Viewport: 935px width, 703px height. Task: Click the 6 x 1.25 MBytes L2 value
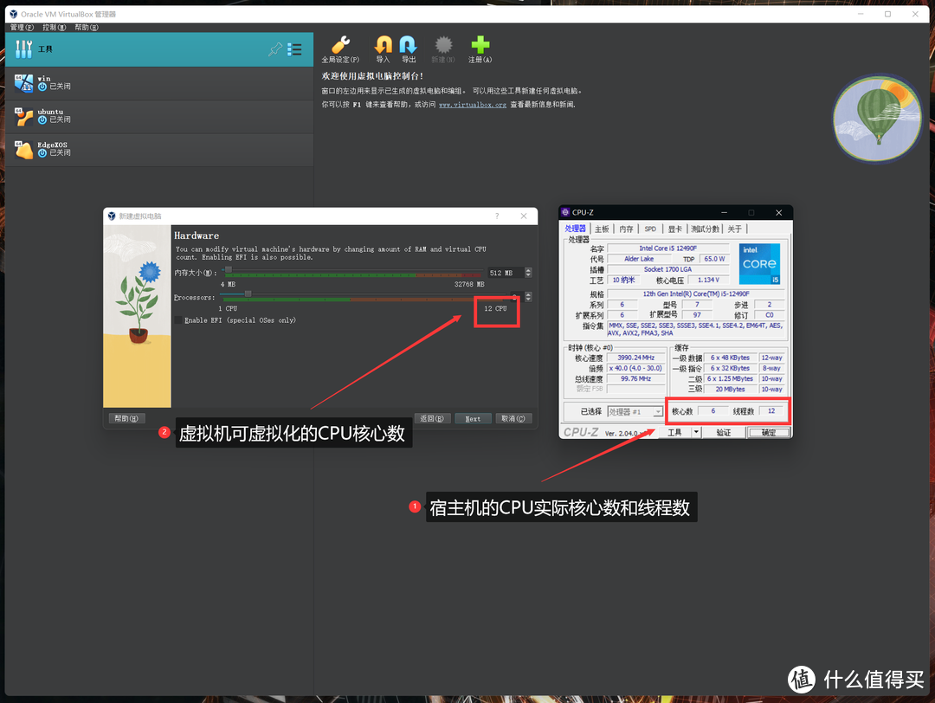pos(731,378)
